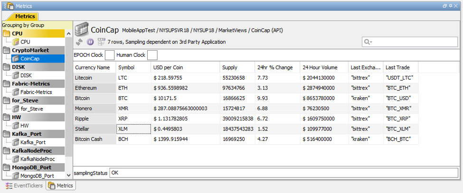Open the Kafka_Port tree item
The image size is (463, 193).
click(x=33, y=142)
